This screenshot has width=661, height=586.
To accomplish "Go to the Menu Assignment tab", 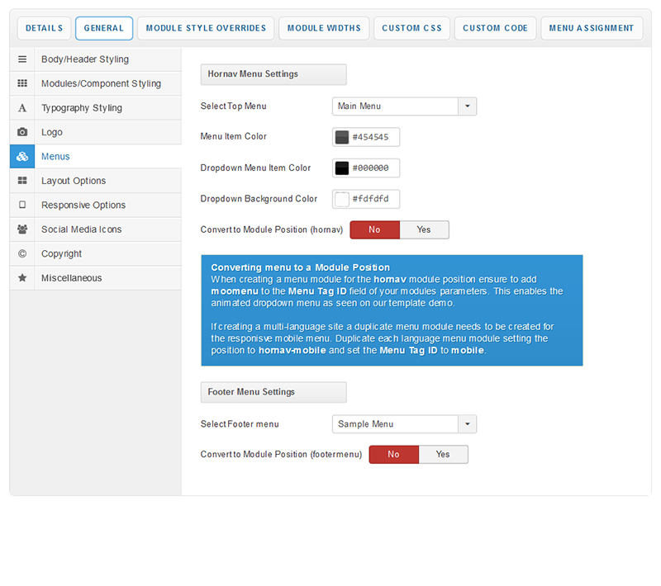I will [x=592, y=28].
